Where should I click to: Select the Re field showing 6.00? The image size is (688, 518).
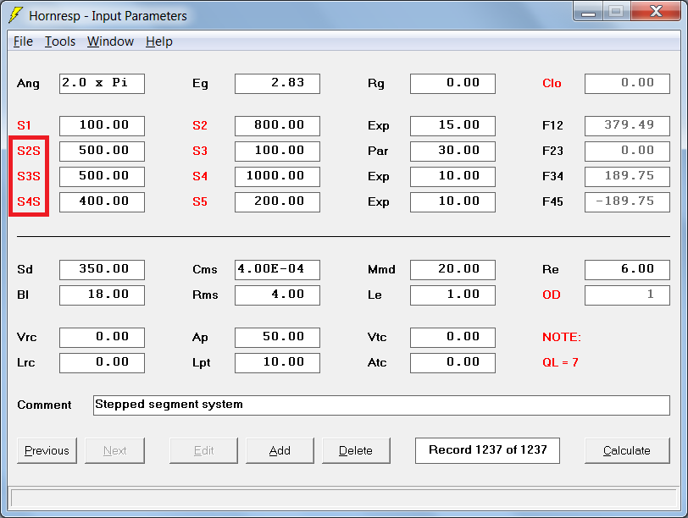coord(627,269)
